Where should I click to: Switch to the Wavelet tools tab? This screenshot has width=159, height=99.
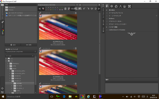121,6
